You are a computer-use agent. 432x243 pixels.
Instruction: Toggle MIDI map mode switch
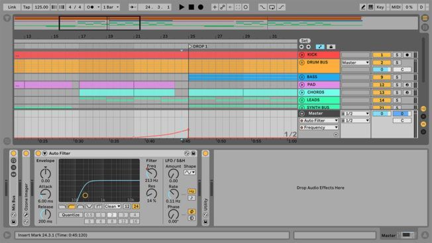tap(396, 7)
